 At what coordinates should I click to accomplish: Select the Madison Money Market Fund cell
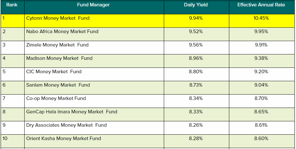point(59,58)
